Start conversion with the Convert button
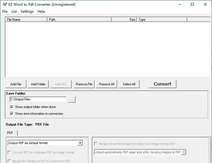 163,84
